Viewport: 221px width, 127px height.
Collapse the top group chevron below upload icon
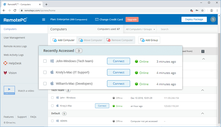pos(204,59)
